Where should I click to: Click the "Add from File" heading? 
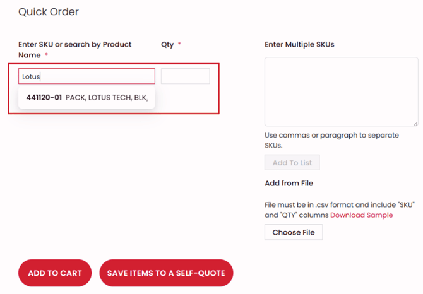(x=289, y=184)
